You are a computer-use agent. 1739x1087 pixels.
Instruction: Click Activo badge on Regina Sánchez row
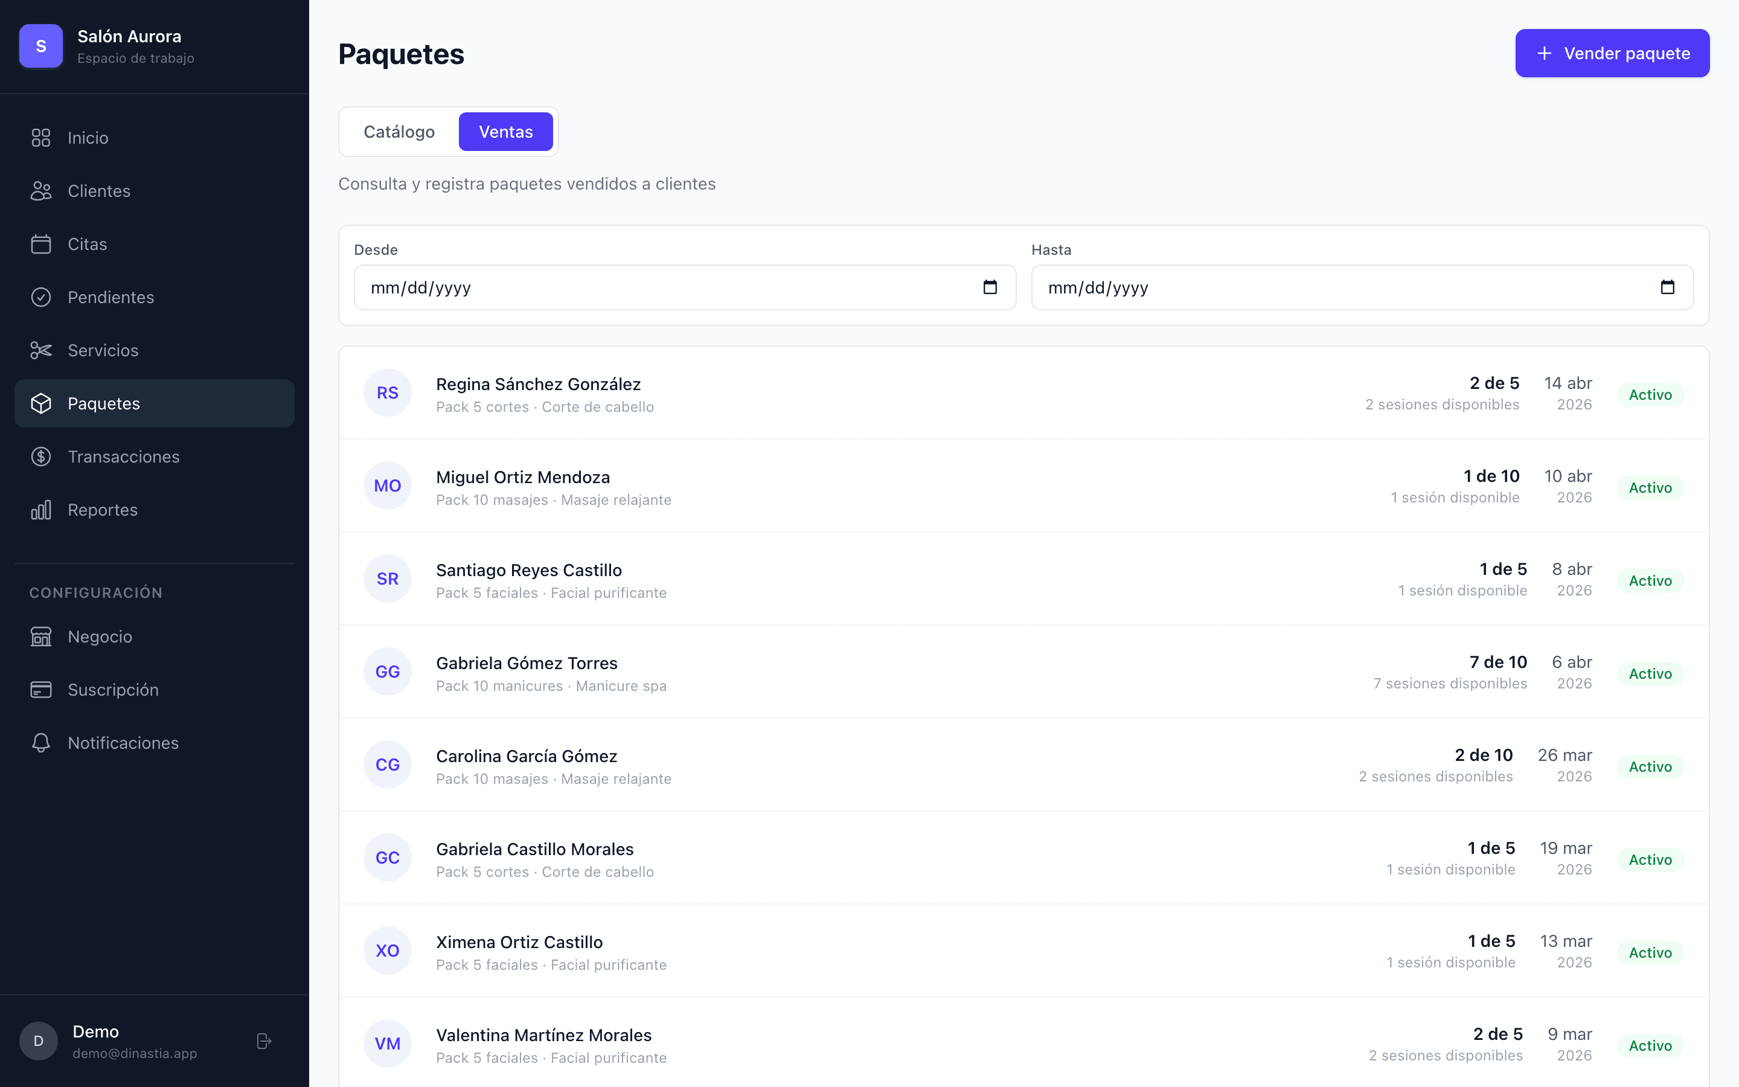click(x=1650, y=395)
